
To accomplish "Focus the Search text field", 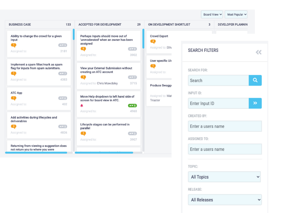I will click(218, 80).
